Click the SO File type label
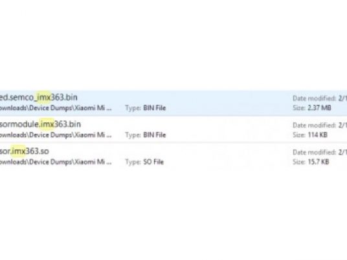Image resolution: width=347 pixels, height=260 pixels. (153, 162)
